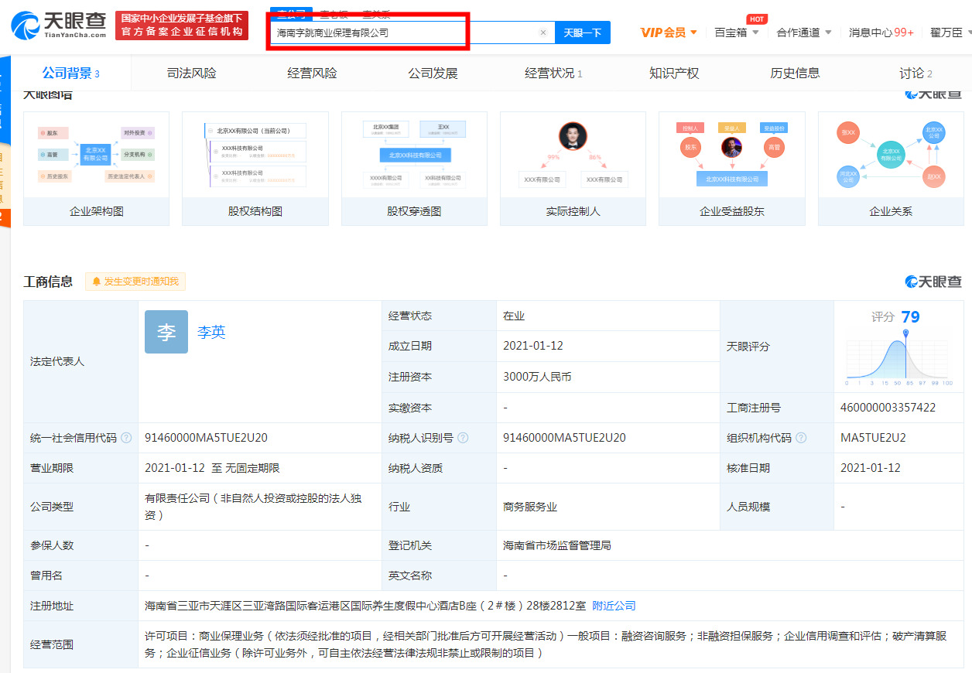This screenshot has width=972, height=673.
Task: Open 消息中心 notifications
Action: 881,32
